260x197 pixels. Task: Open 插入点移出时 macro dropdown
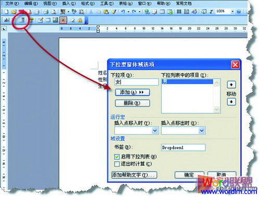coord(202,131)
